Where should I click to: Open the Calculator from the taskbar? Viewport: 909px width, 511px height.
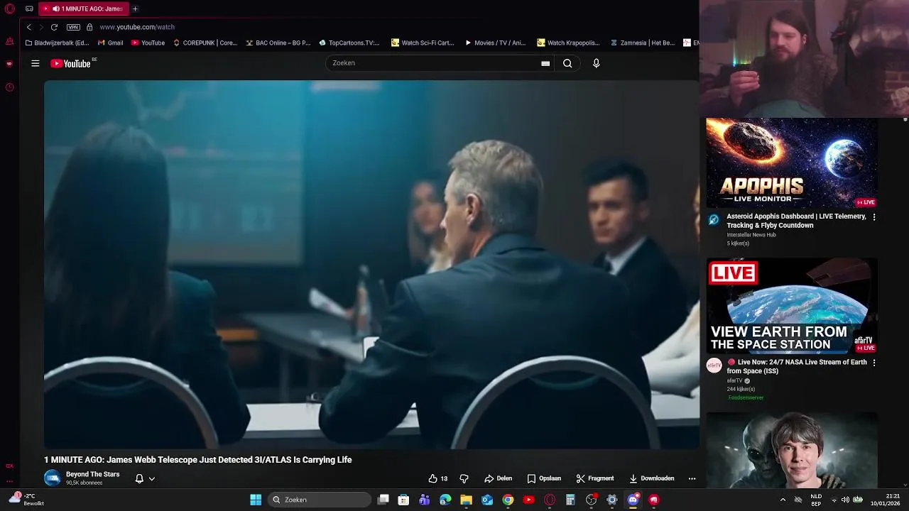click(570, 500)
